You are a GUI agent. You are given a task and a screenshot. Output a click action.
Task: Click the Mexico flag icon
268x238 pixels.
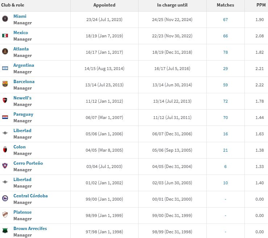pos(5,36)
